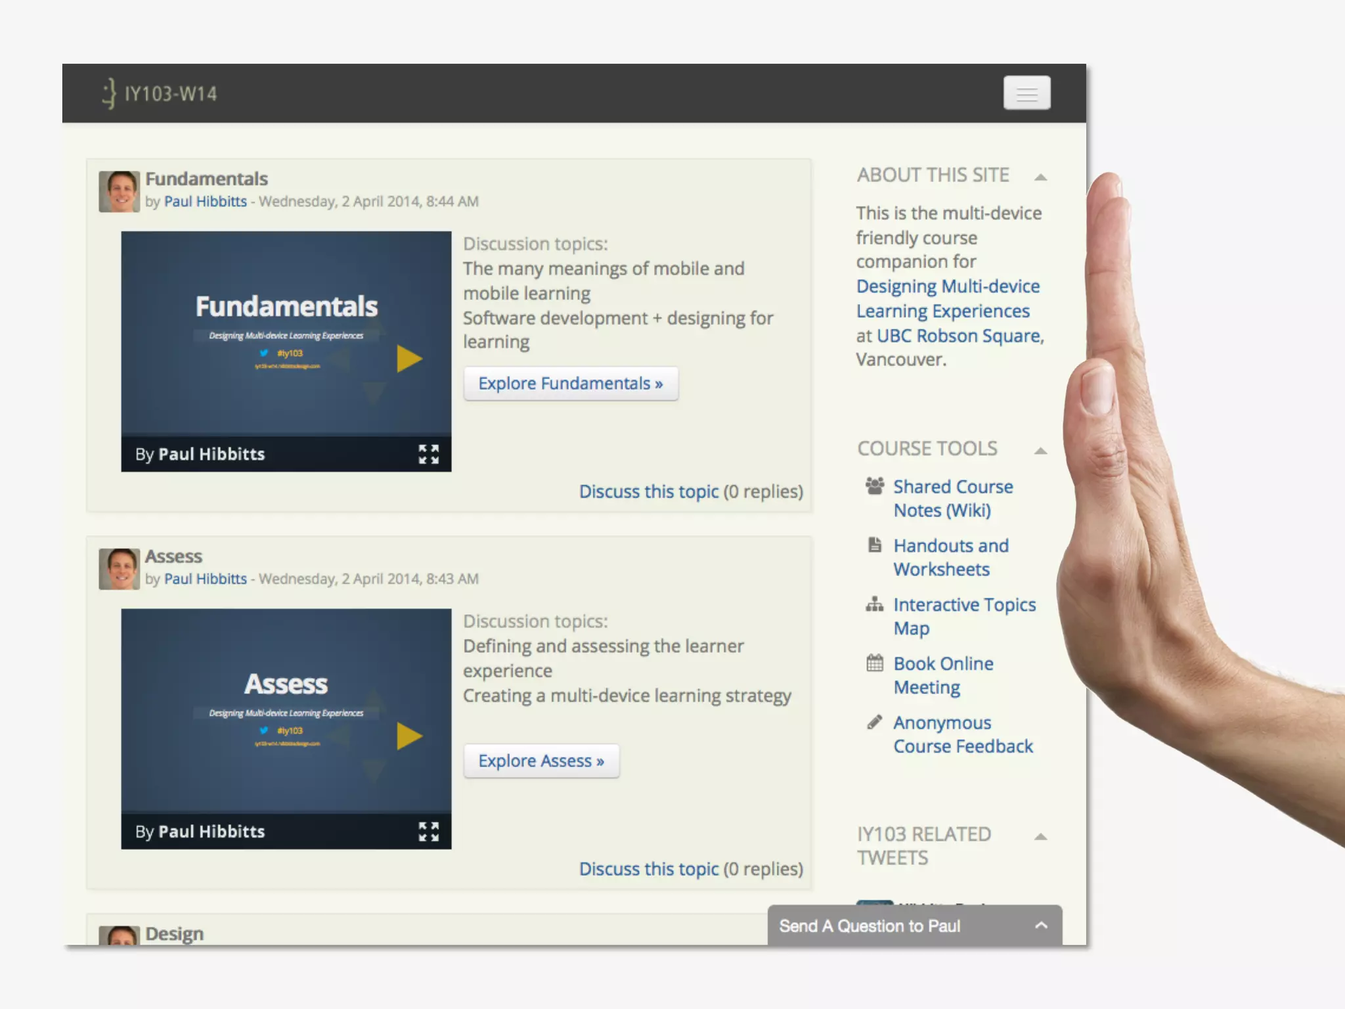The image size is (1345, 1009).
Task: Collapse the IY103 Related Tweets section
Action: (1040, 836)
